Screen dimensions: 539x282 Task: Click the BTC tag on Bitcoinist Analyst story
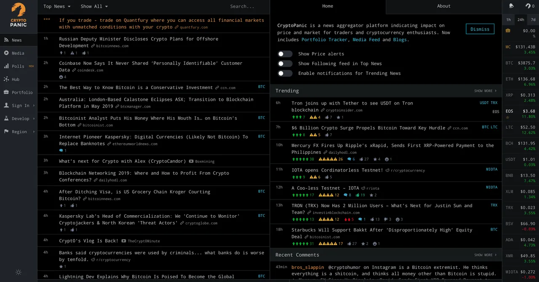(x=261, y=118)
